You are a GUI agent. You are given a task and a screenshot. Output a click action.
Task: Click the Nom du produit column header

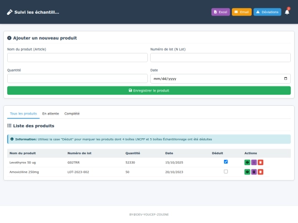23,153
